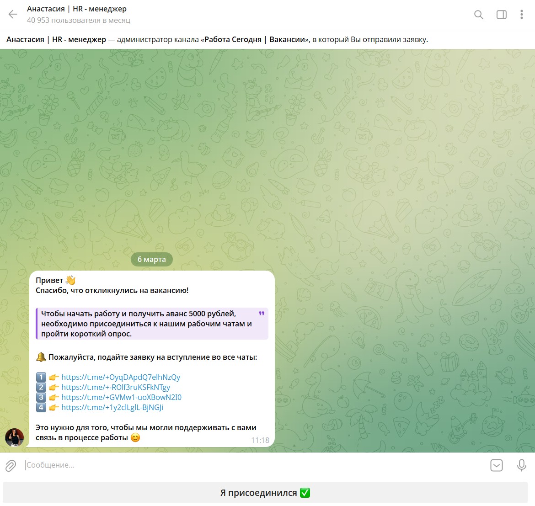Toggle the right sidebar panel icon
The width and height of the screenshot is (535, 506).
point(501,15)
